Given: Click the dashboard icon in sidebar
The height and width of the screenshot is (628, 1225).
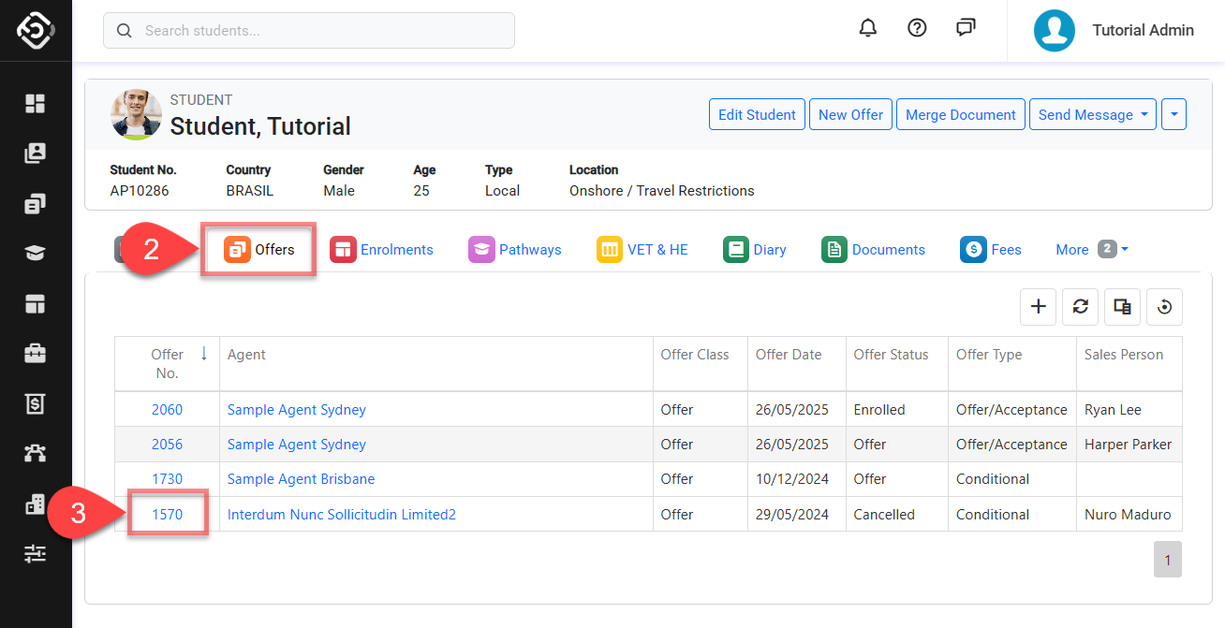Looking at the screenshot, I should 36,104.
